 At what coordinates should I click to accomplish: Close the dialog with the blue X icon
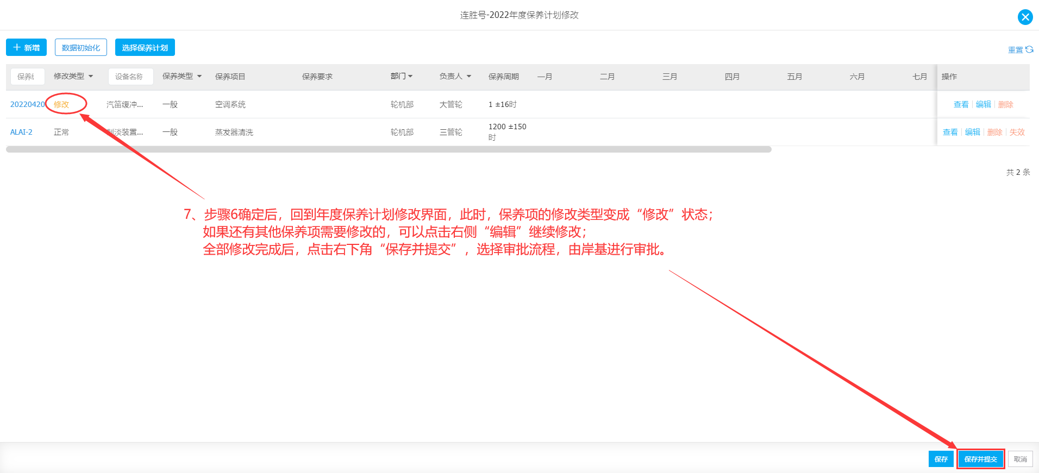[x=1025, y=17]
